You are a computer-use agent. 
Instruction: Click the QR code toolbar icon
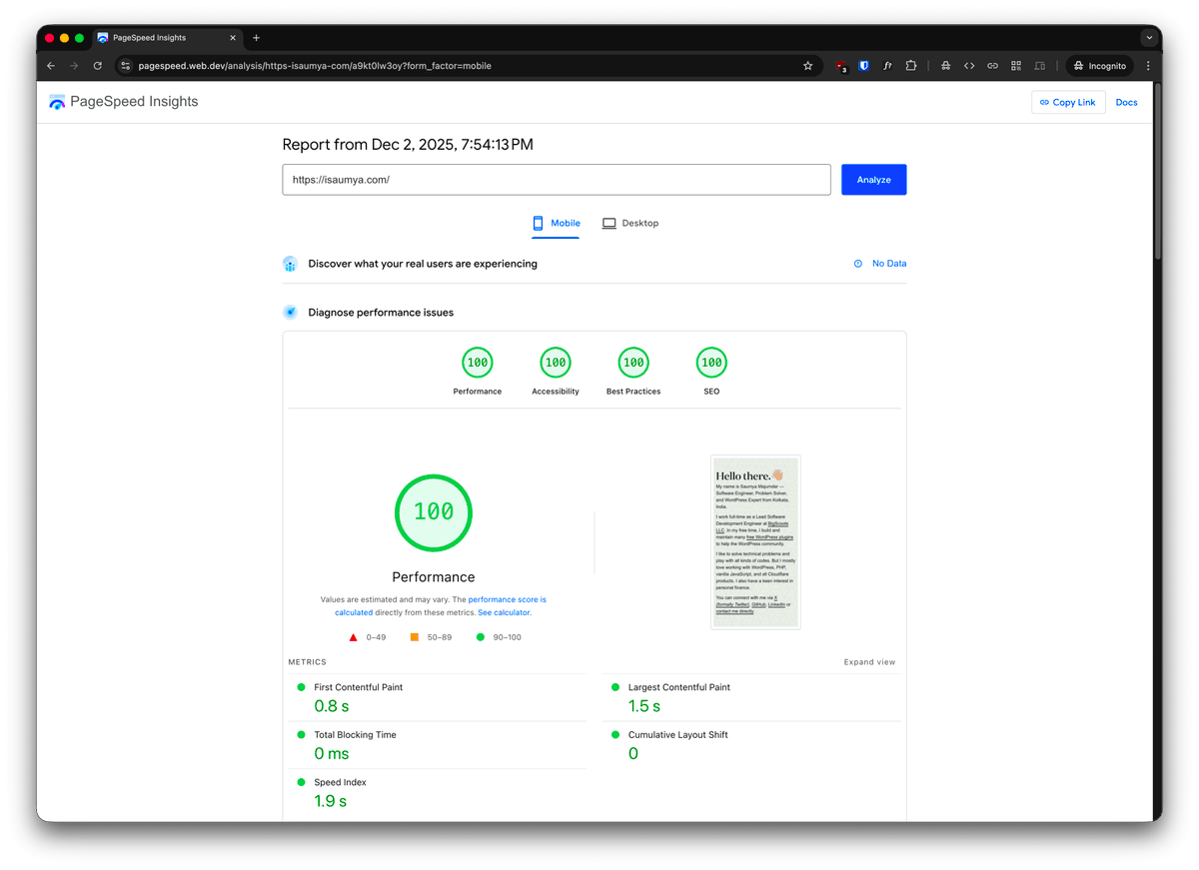click(1016, 66)
